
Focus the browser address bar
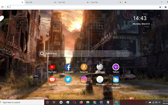[84, 7]
